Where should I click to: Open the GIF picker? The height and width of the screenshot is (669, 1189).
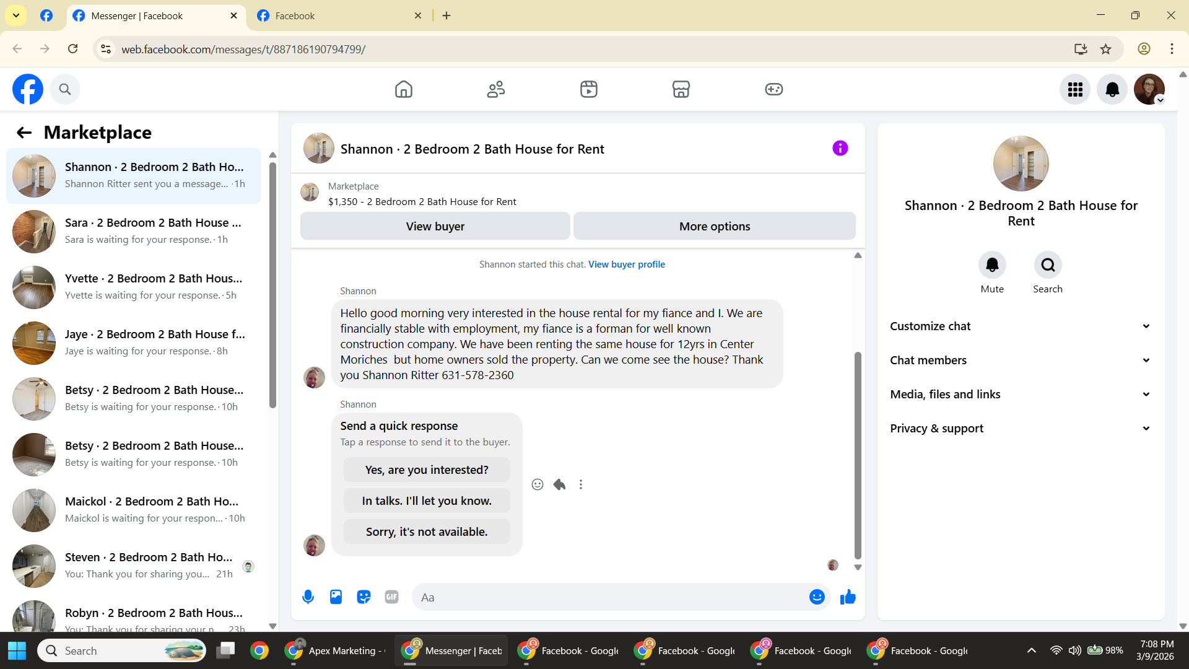(x=391, y=597)
